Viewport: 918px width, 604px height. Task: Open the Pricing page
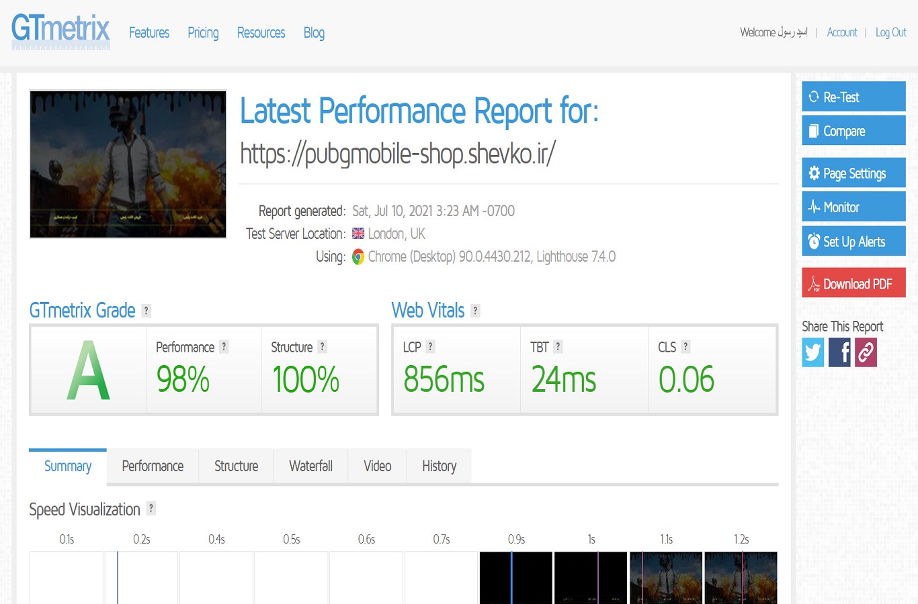tap(203, 33)
